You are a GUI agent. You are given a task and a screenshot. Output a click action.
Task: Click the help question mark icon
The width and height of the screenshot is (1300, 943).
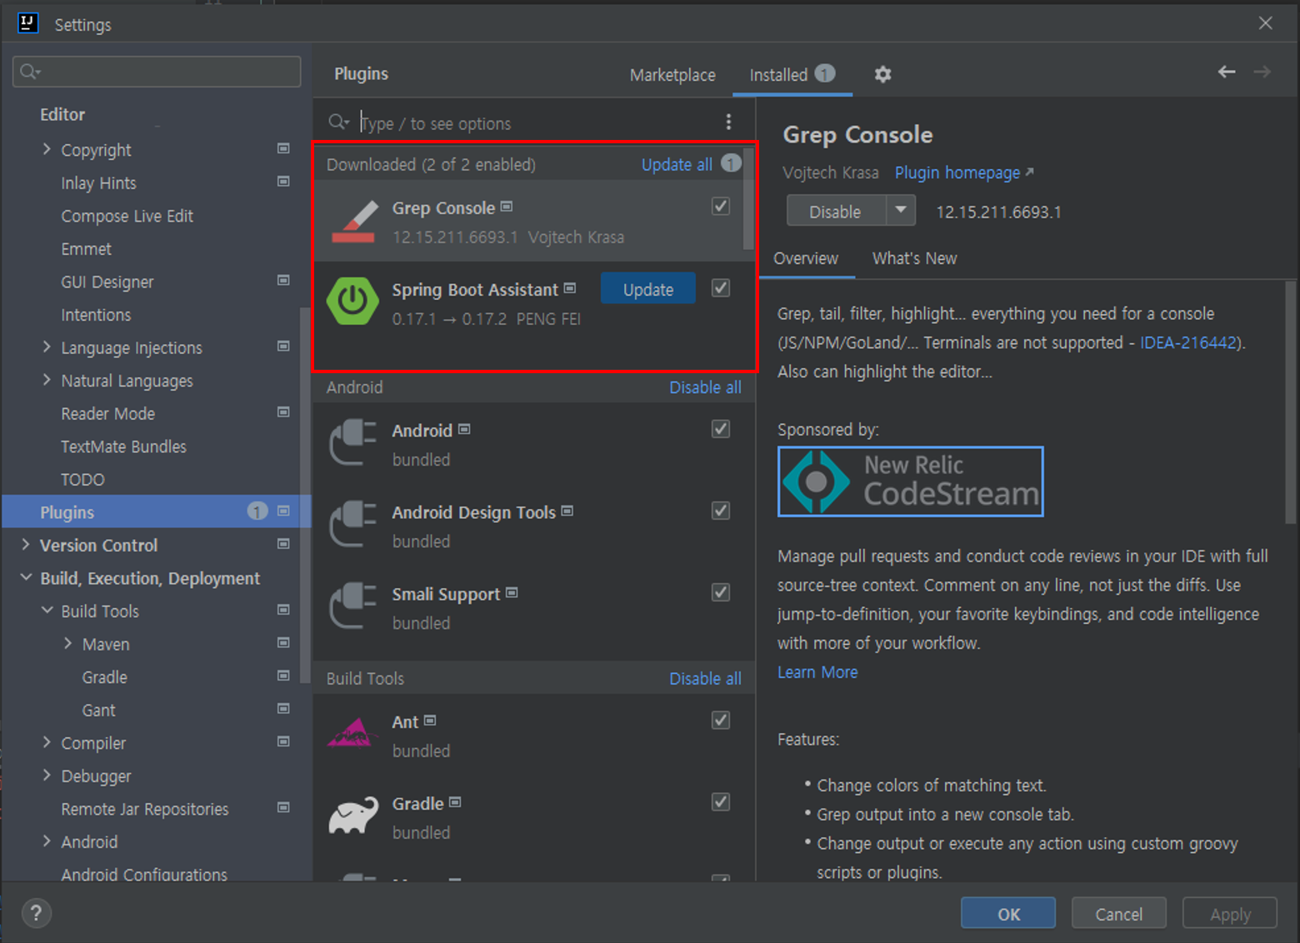click(36, 914)
